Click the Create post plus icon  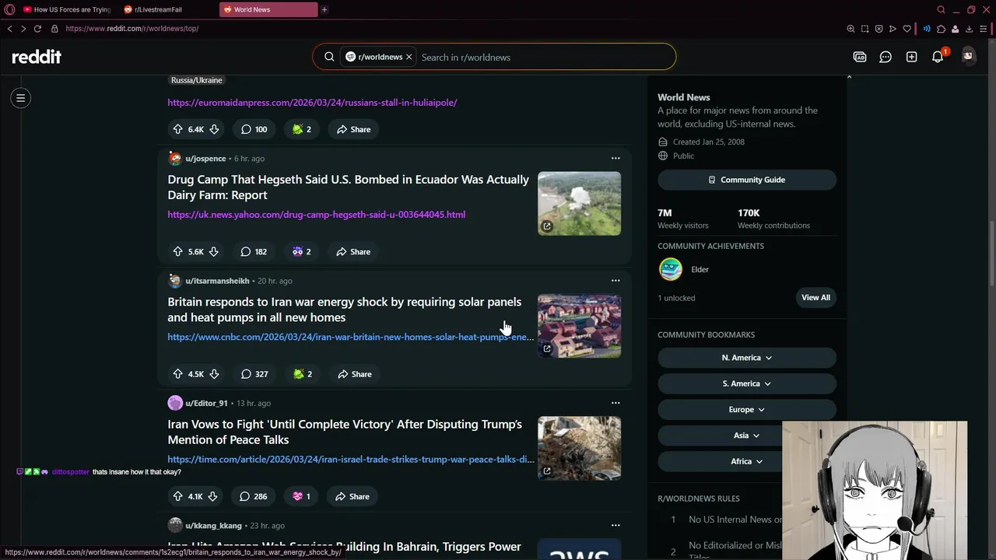(x=912, y=57)
